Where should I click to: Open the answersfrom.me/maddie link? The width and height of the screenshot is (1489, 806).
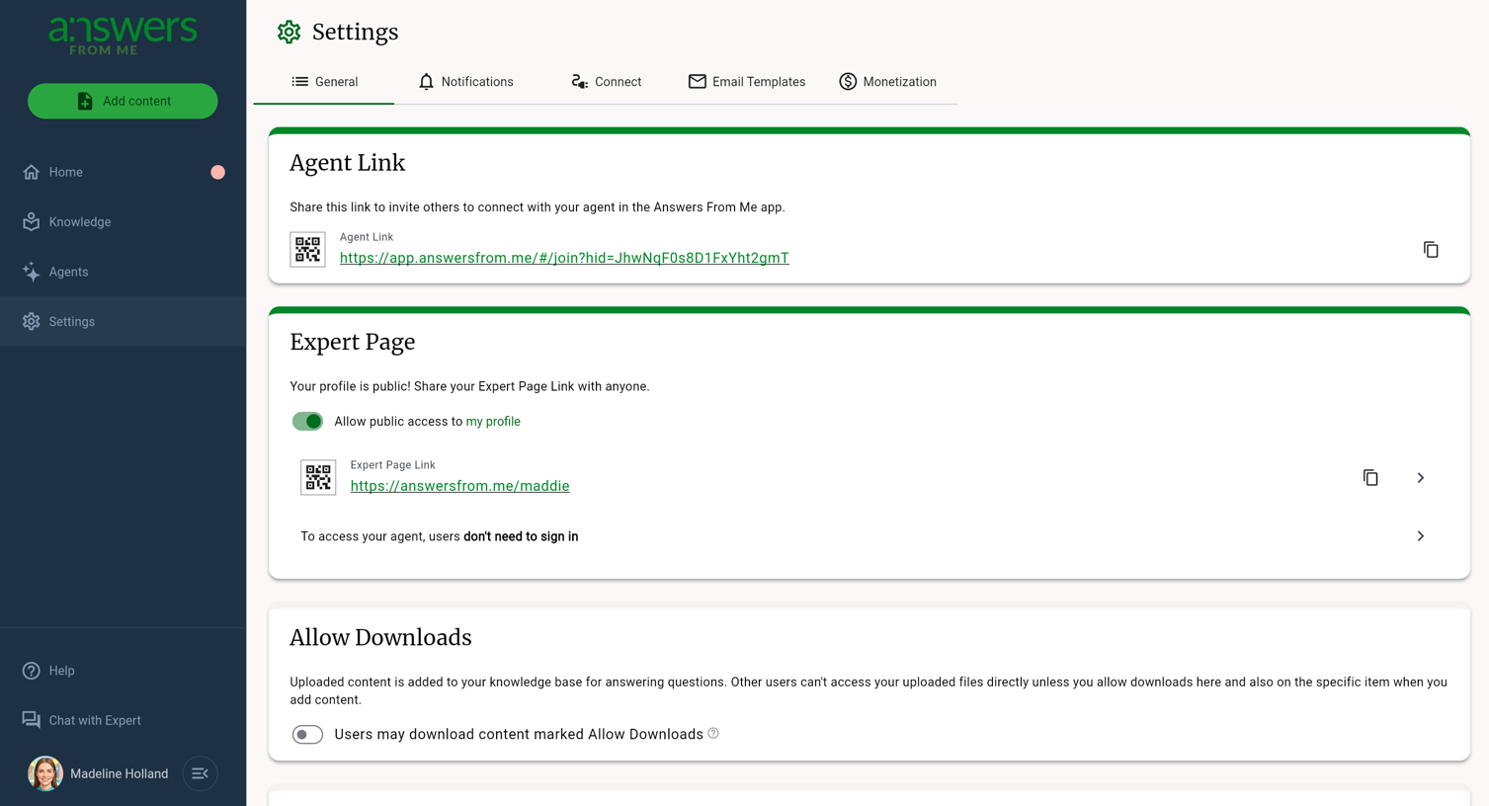pos(459,486)
